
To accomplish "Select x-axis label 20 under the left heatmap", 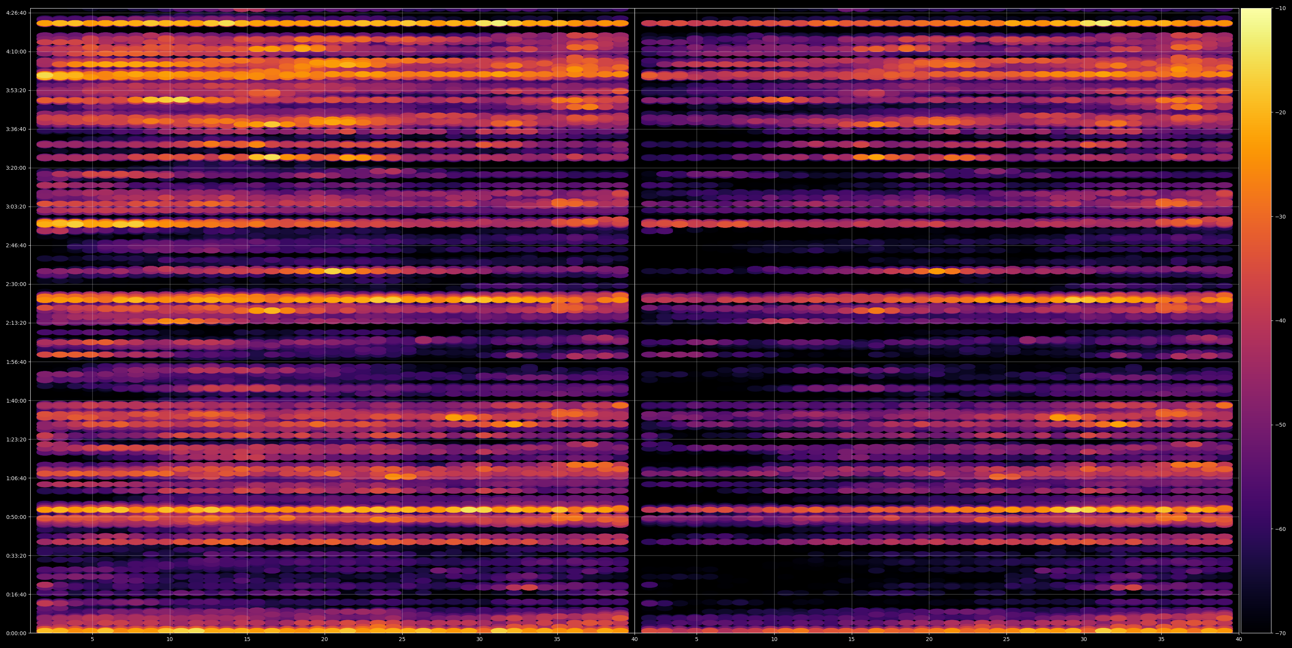I will (325, 639).
